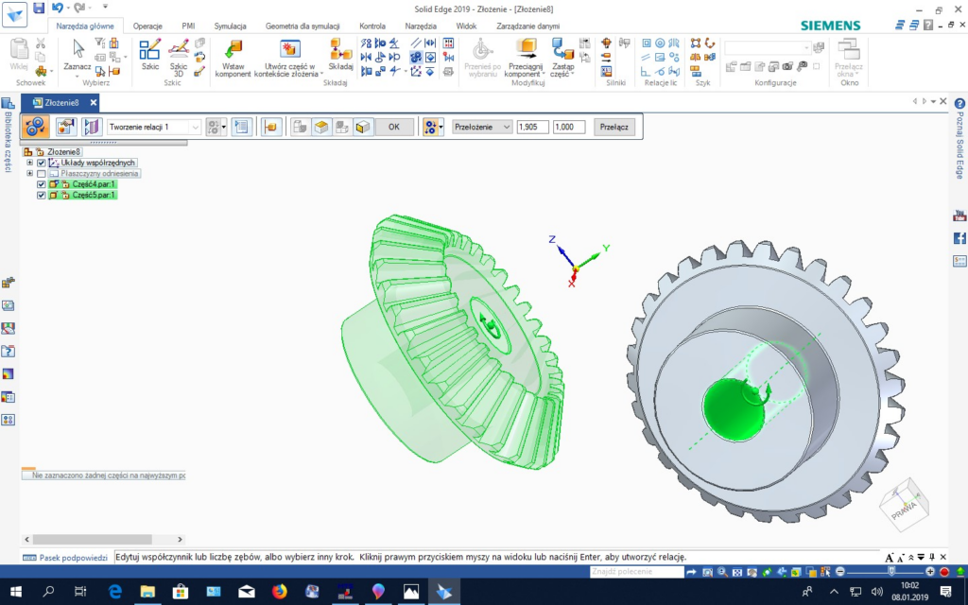Image resolution: width=968 pixels, height=605 pixels.
Task: Open Microsoft Edge from the taskbar
Action: (114, 592)
